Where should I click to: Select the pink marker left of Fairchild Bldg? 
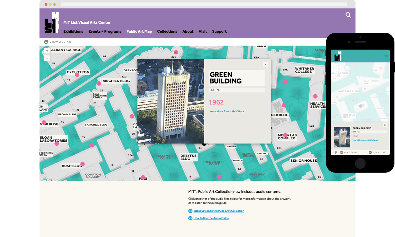point(99,83)
